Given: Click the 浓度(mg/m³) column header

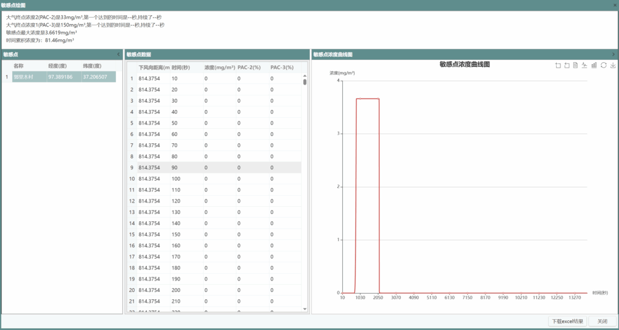Looking at the screenshot, I should [x=218, y=68].
